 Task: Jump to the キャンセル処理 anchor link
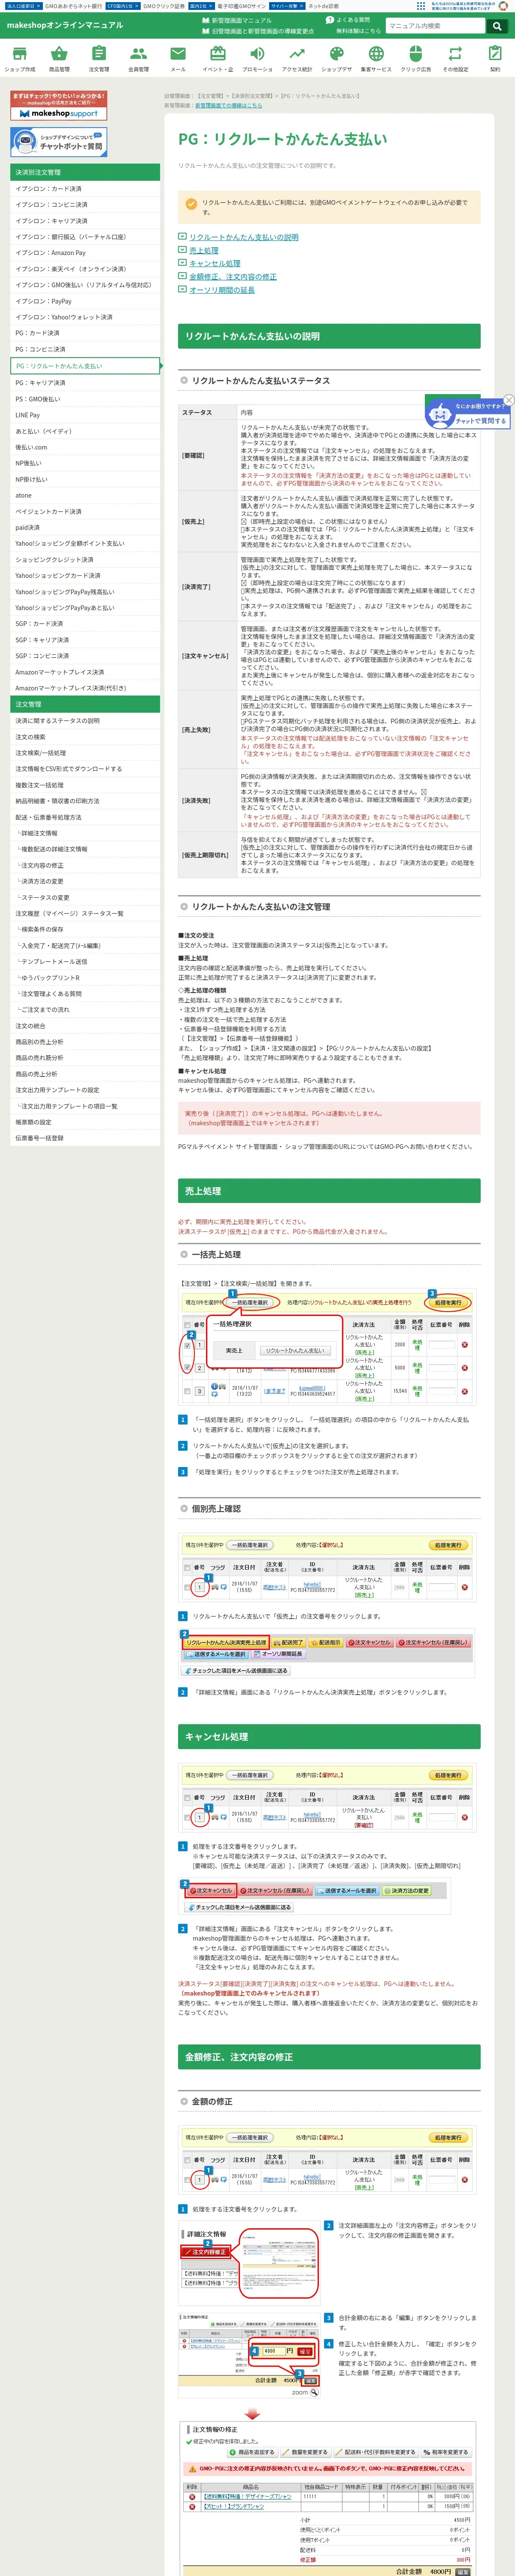pyautogui.click(x=214, y=263)
